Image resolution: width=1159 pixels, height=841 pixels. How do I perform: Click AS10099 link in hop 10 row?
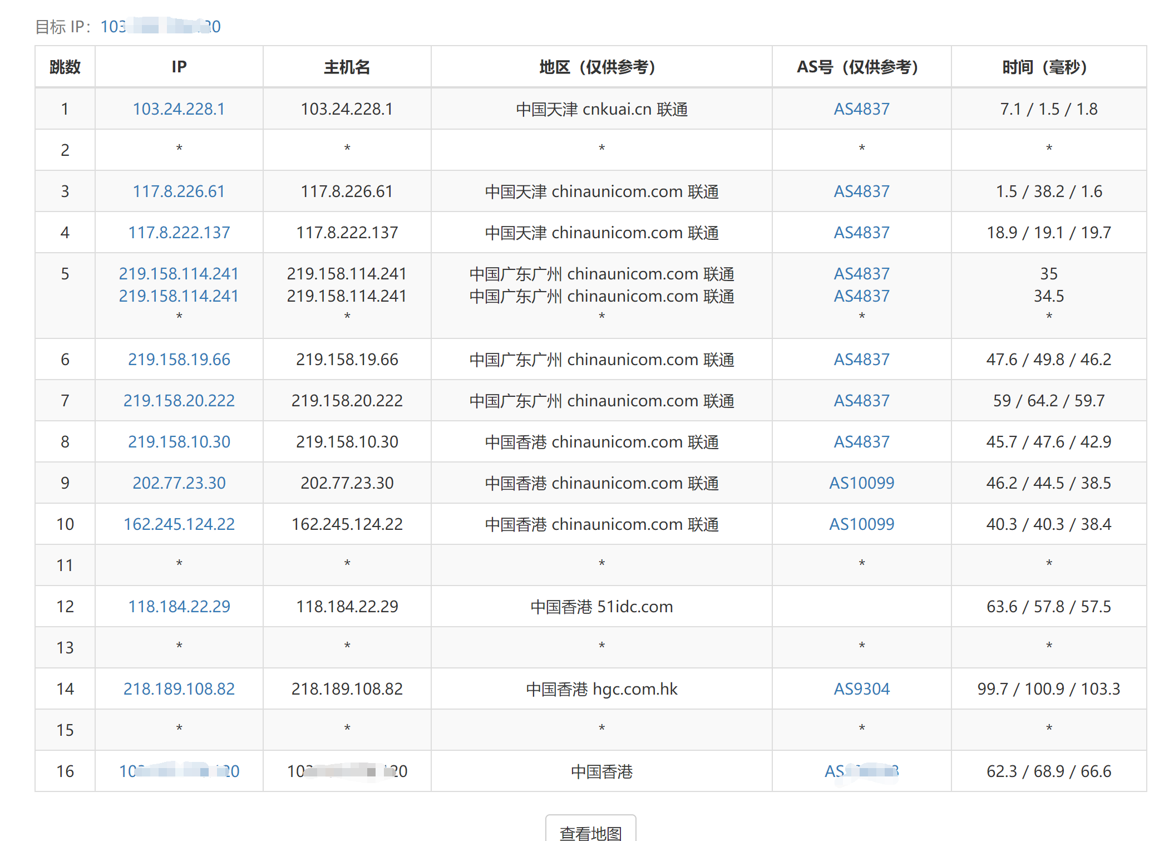click(861, 524)
